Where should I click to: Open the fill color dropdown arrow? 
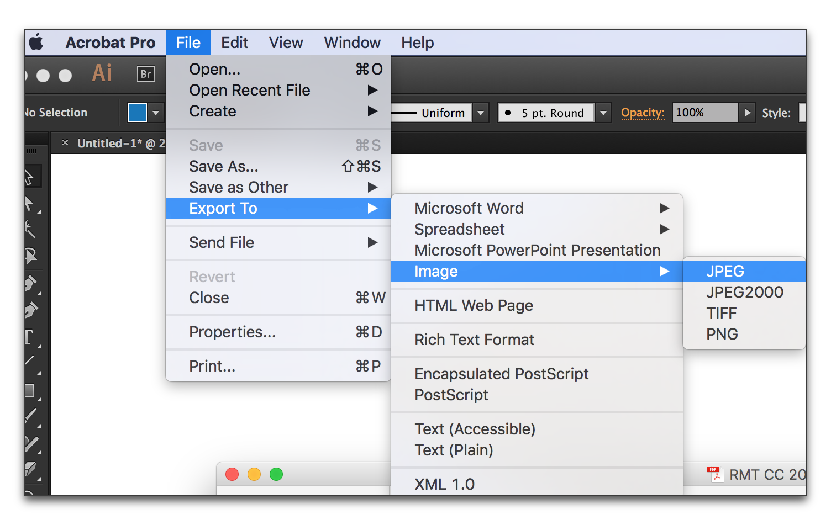point(156,113)
